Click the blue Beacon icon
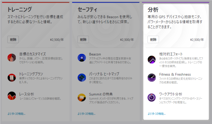The width and height of the screenshot is (212, 124). coord(82,58)
